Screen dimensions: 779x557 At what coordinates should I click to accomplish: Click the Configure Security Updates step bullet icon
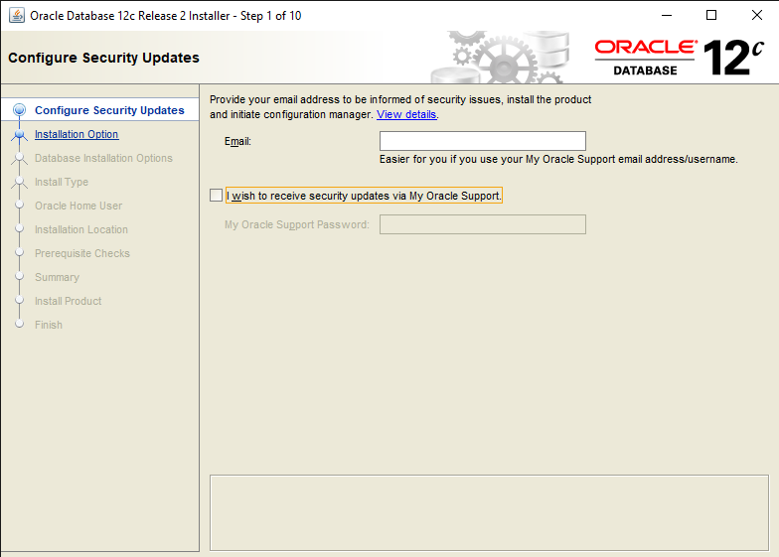pyautogui.click(x=20, y=109)
